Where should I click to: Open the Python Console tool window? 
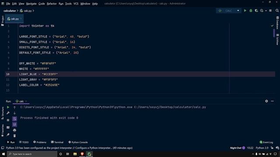[x=78, y=142]
